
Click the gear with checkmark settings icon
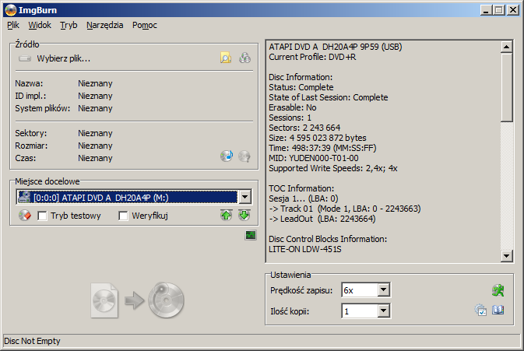pyautogui.click(x=480, y=311)
